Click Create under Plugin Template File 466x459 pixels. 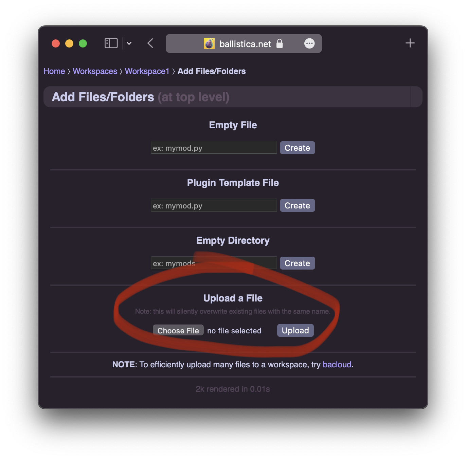[297, 205]
